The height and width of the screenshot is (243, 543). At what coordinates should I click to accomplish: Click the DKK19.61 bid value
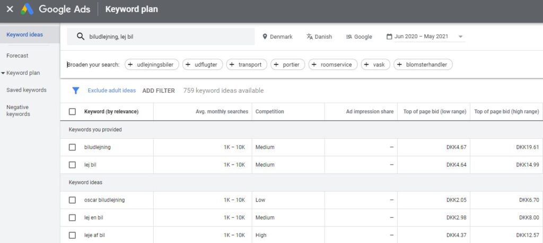528,147
